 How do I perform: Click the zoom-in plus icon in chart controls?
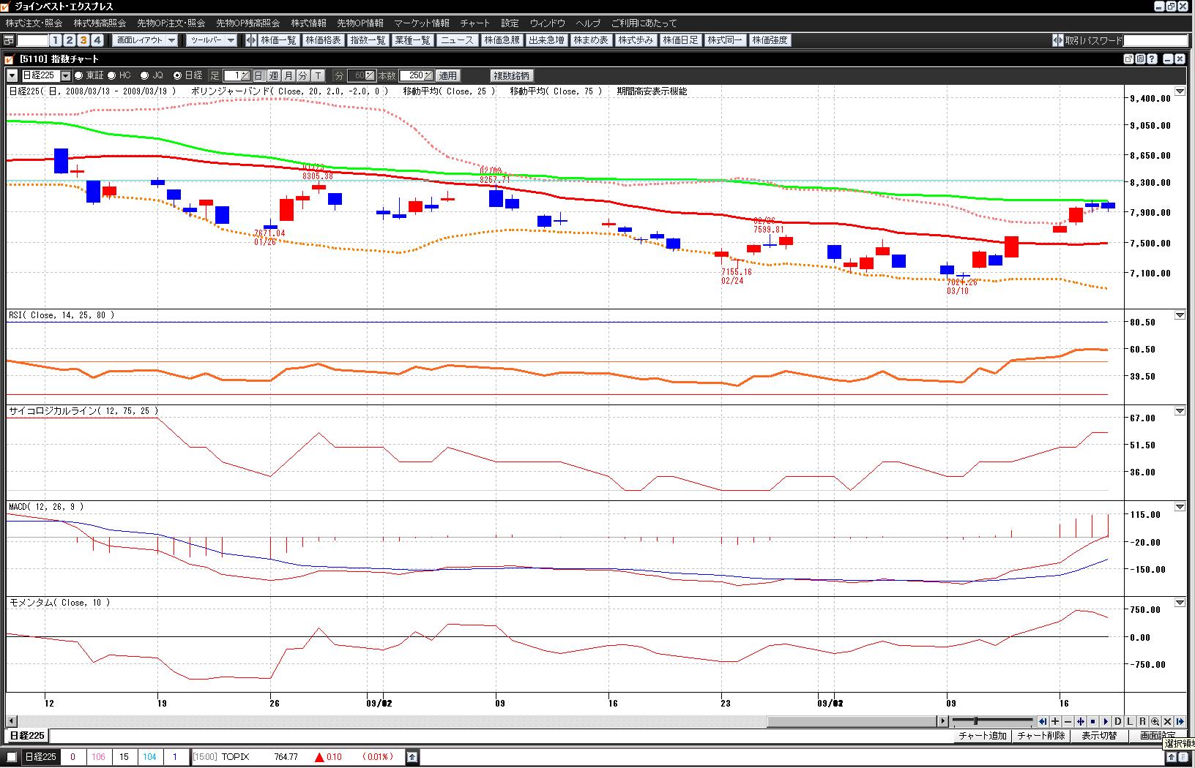pyautogui.click(x=1055, y=721)
